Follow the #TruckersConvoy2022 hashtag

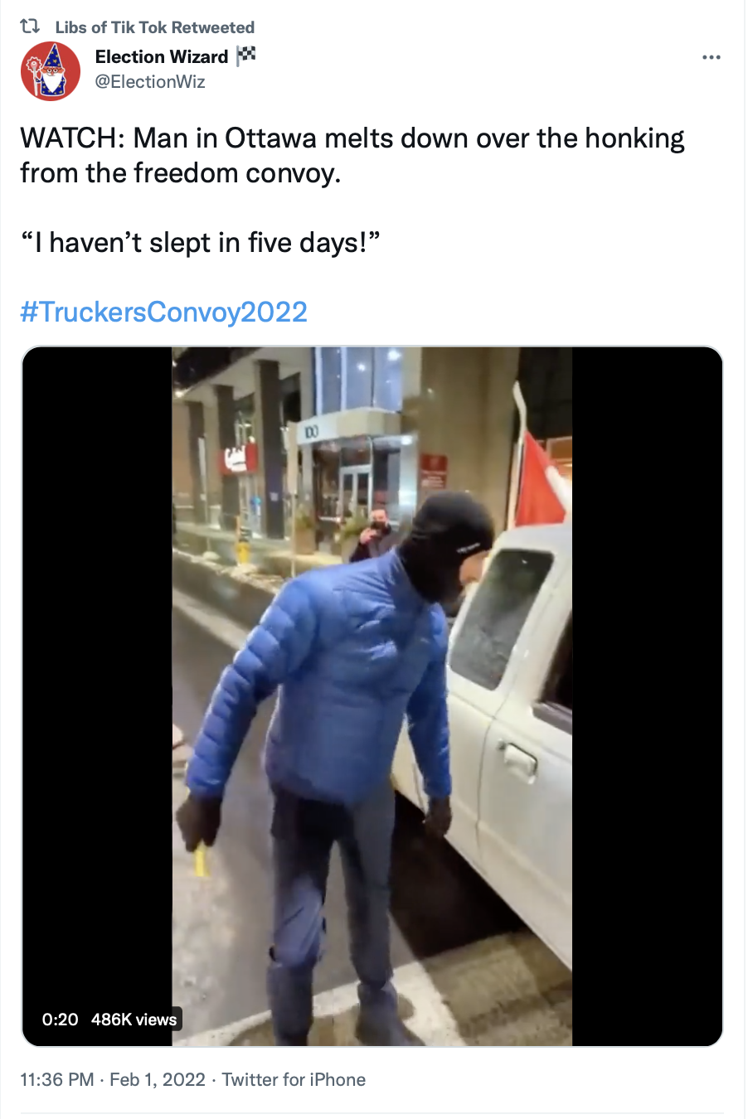[x=163, y=312]
